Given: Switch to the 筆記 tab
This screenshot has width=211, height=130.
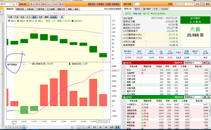Looking at the screenshot, I should (76, 9).
